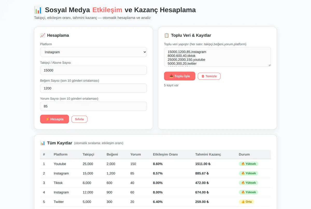The height and width of the screenshot is (209, 311).
Task: Click the 1511.00 ₺ earnings value
Action: [203, 164]
